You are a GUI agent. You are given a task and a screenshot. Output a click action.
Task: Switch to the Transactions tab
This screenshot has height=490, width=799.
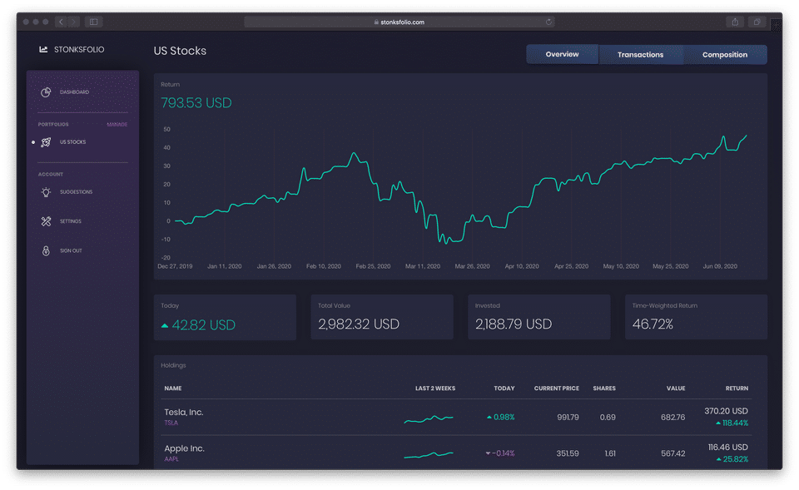(x=640, y=55)
